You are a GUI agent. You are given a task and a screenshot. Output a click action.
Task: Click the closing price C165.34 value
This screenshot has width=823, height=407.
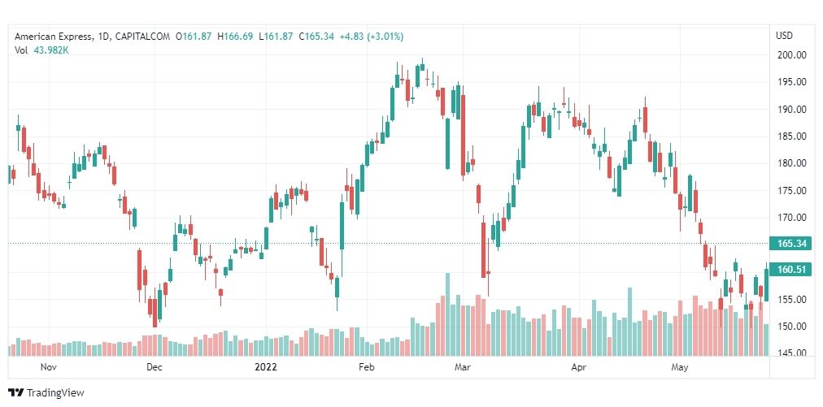click(316, 37)
